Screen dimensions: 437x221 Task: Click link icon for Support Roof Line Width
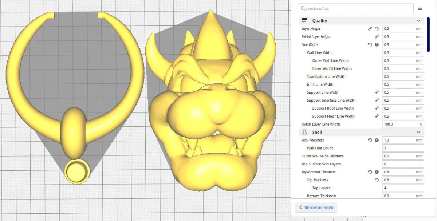click(x=377, y=108)
